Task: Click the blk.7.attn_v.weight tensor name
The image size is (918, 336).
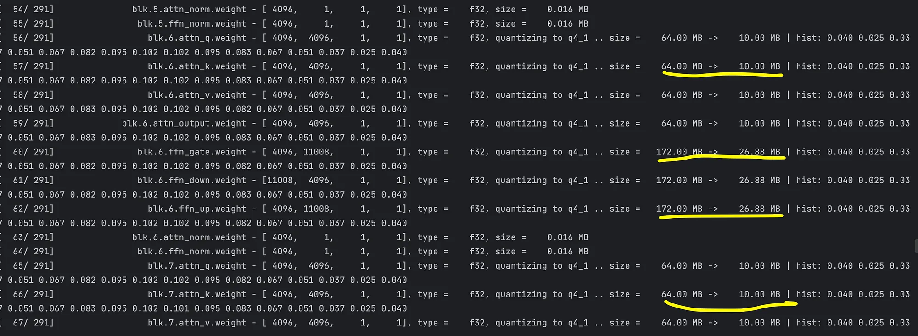Action: coord(197,323)
